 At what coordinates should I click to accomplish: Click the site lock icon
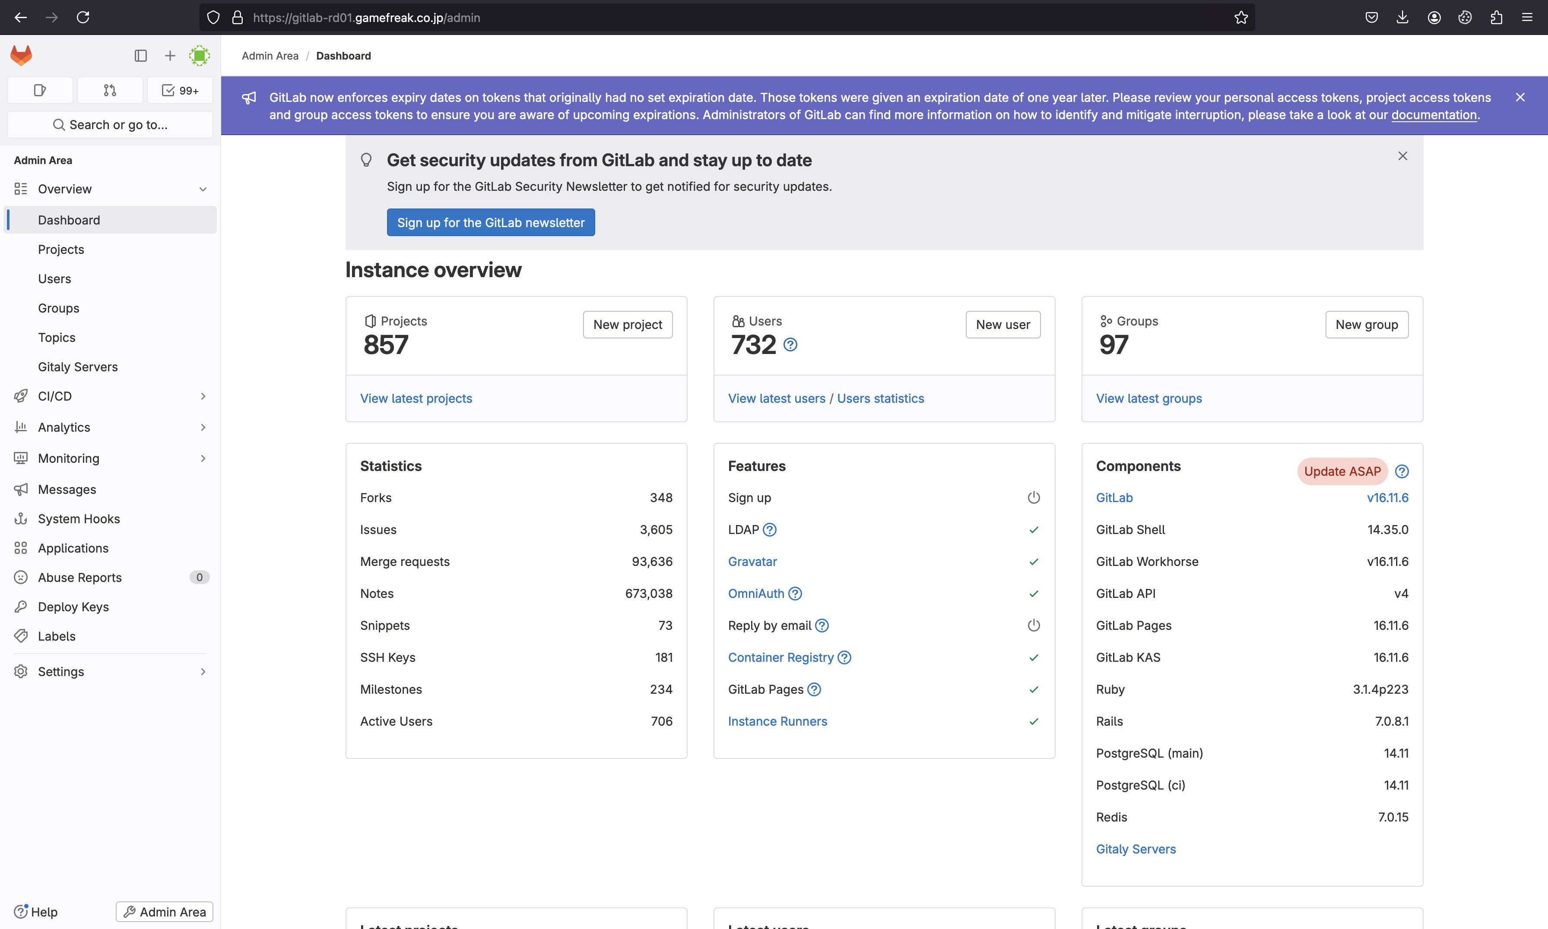click(x=237, y=18)
